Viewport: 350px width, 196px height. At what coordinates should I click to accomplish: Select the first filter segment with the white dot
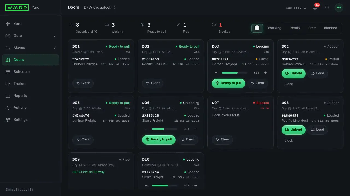[x=257, y=28]
